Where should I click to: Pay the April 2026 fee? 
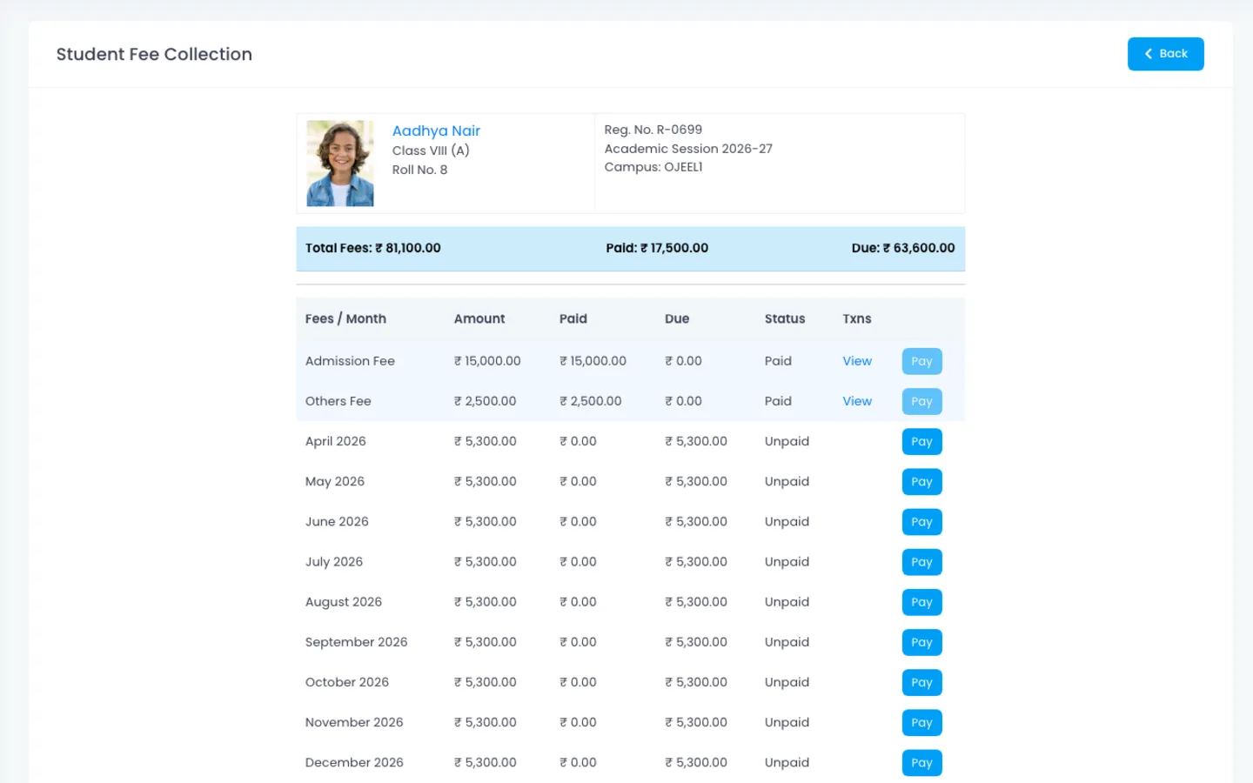[921, 441]
